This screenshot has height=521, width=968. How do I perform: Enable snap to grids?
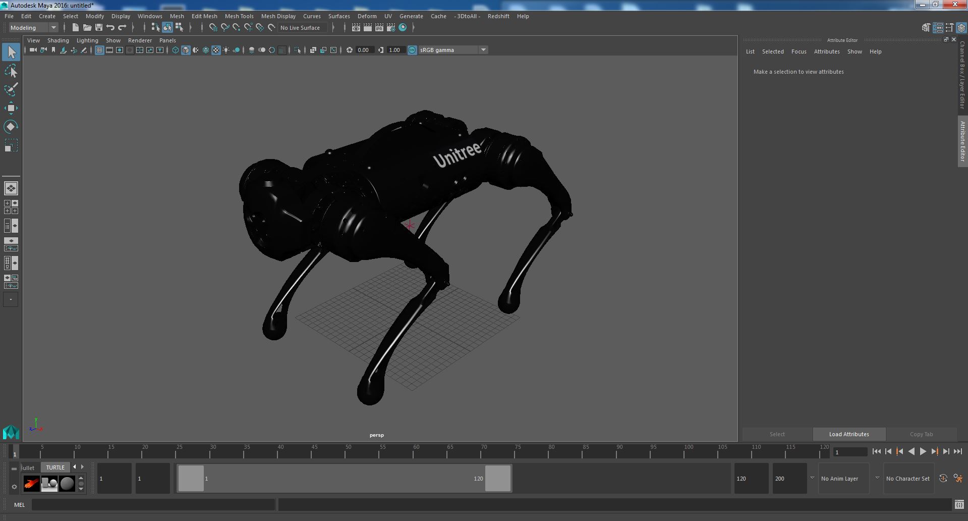point(213,27)
